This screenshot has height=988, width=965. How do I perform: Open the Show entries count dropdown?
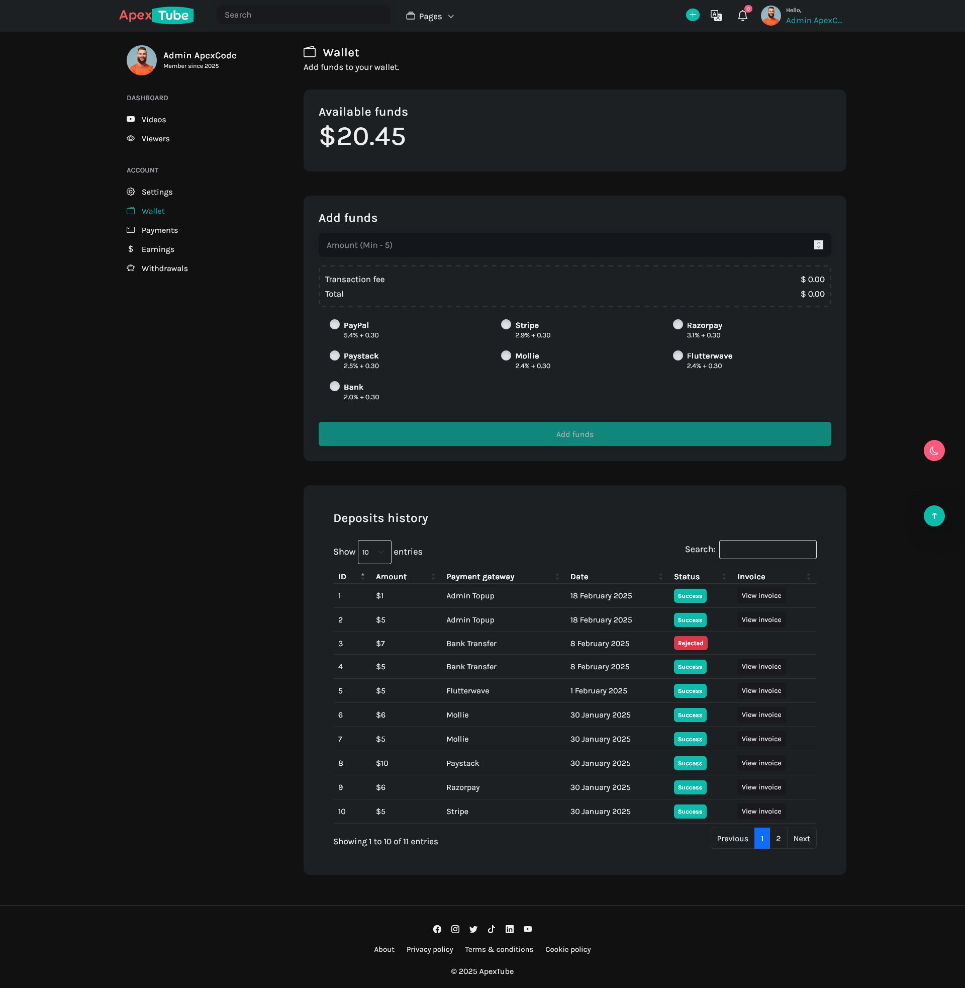pyautogui.click(x=374, y=552)
